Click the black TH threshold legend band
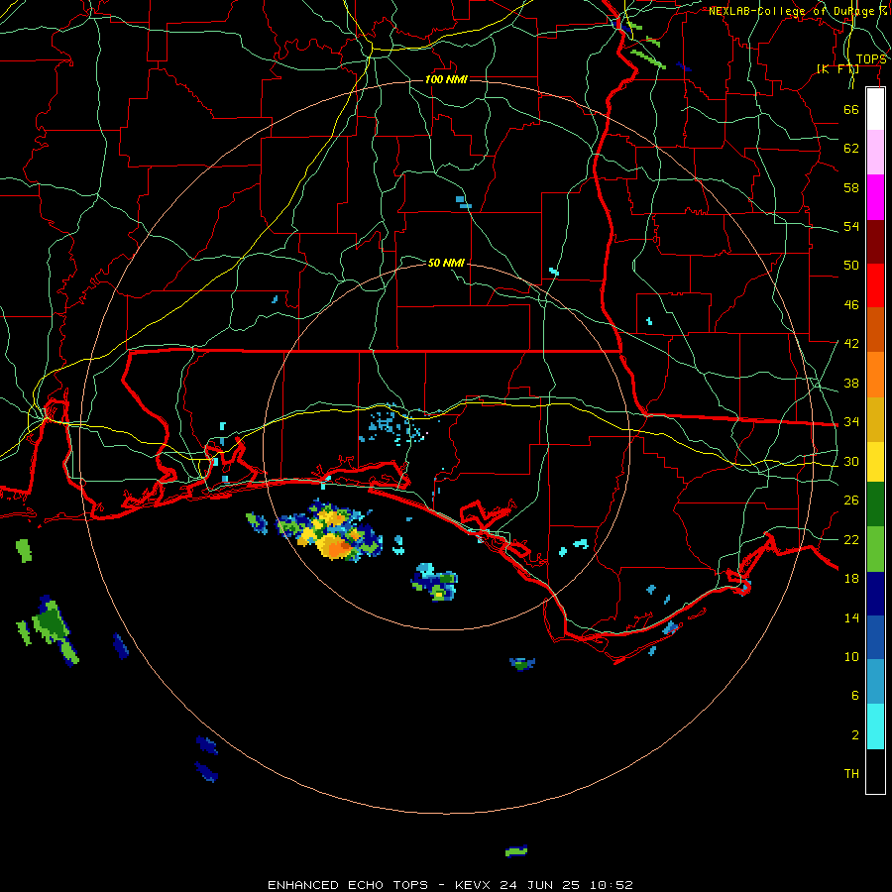The width and height of the screenshot is (892, 892). 875,771
